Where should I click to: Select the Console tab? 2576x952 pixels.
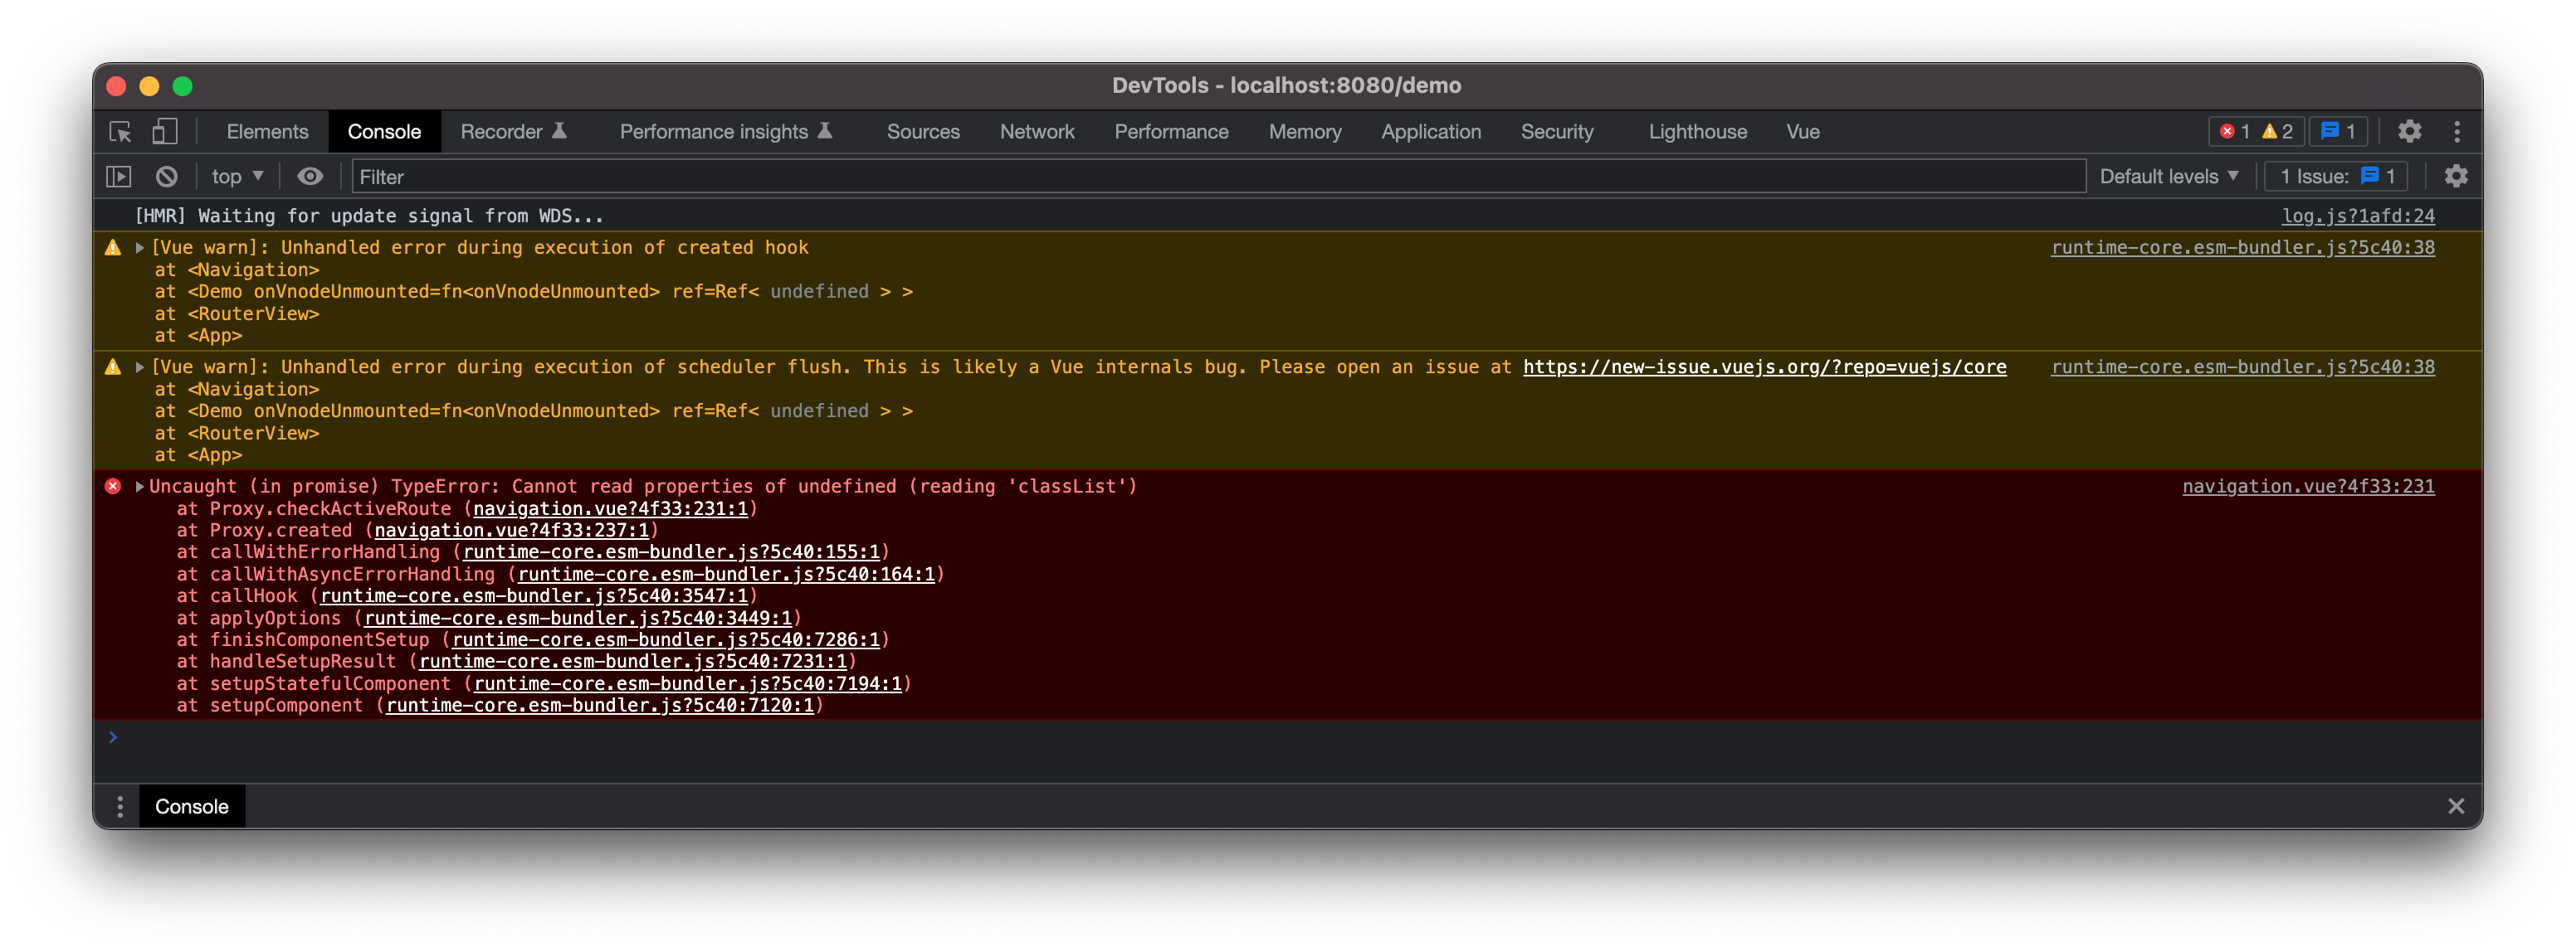pyautogui.click(x=383, y=131)
